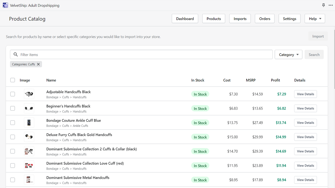Screen dimensions: 335x188
Task: Select Deluxe Furry Cuffs Black Gold checkbox
Action: coord(13,137)
